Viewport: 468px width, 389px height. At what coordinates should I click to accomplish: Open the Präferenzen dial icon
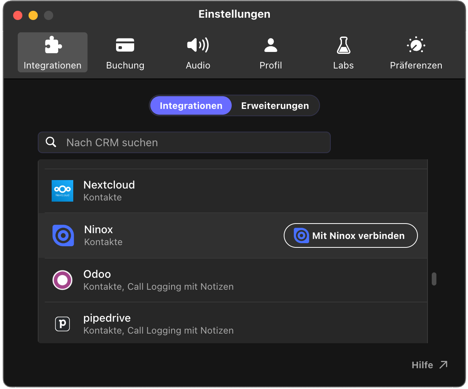click(416, 45)
